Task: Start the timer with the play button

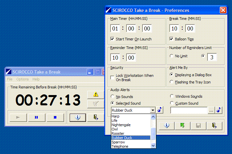Action: [18, 118]
